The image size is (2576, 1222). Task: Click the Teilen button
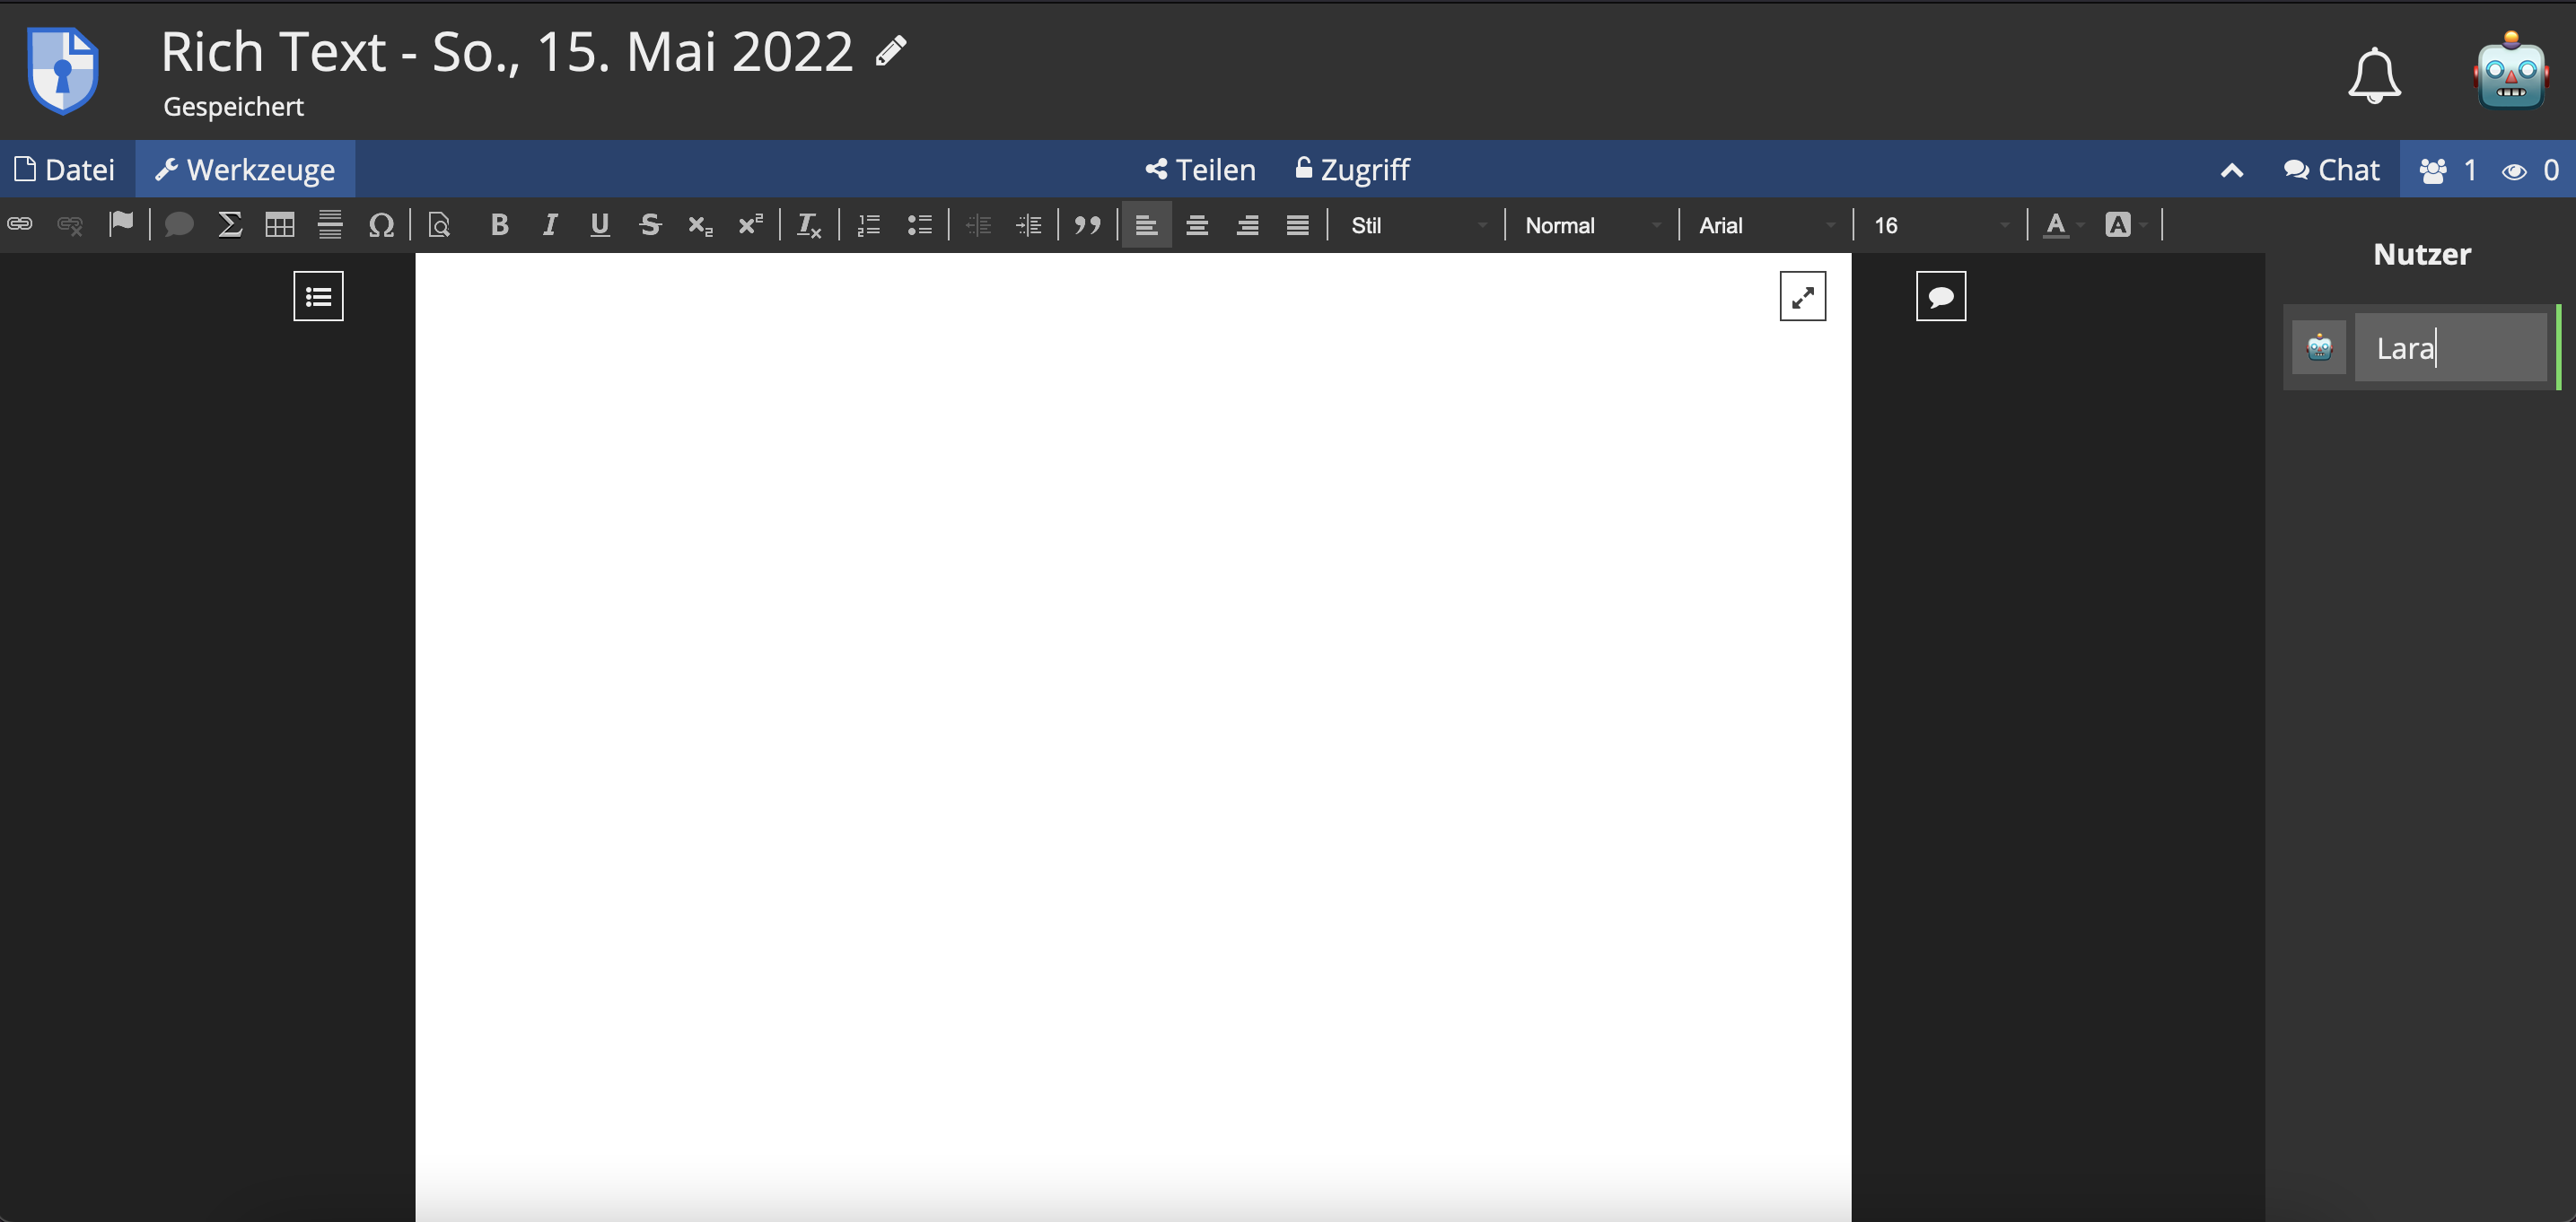[1199, 168]
